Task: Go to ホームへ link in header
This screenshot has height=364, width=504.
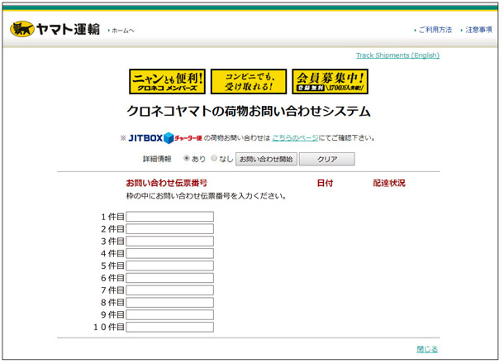Action: 122,31
